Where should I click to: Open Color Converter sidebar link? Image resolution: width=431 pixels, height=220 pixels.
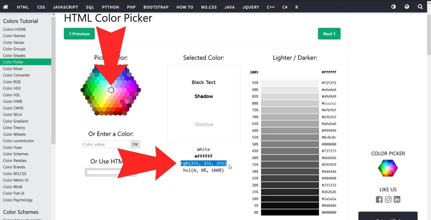(x=16, y=75)
